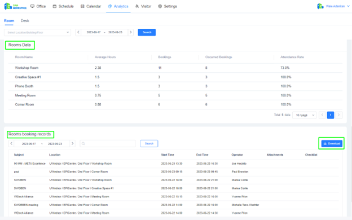Click the top date range start field

pyautogui.click(x=94, y=32)
